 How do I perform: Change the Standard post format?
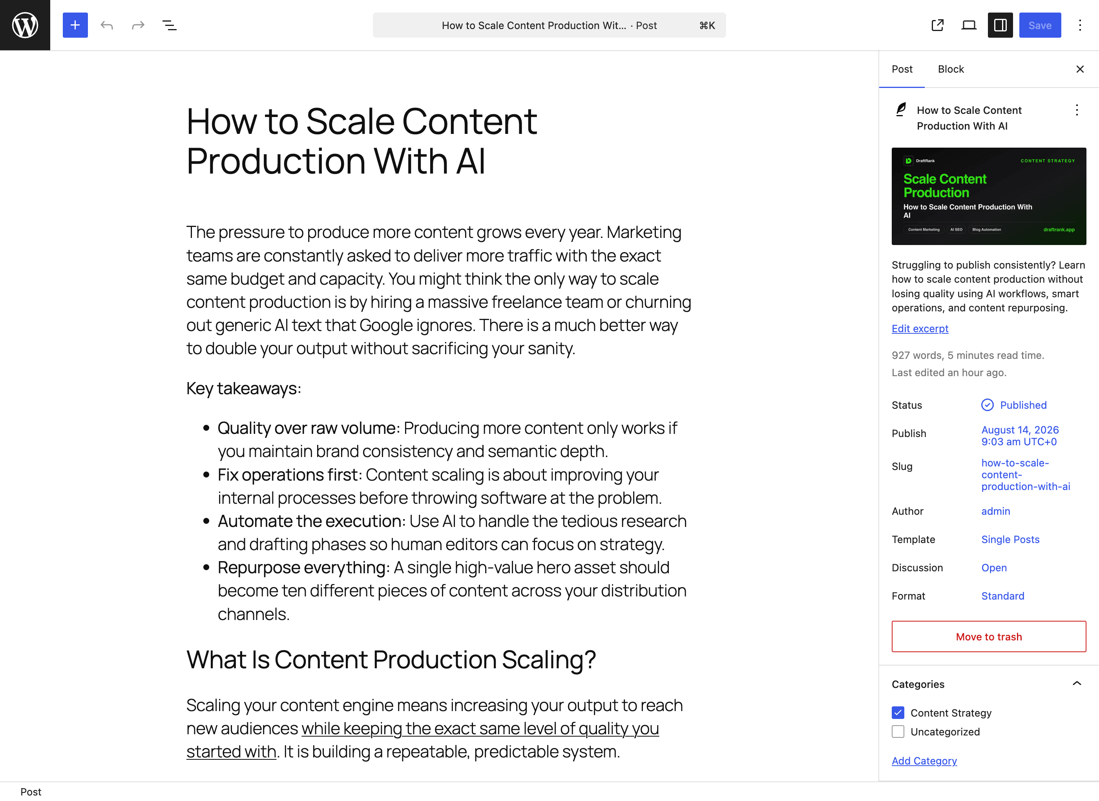pyautogui.click(x=1002, y=596)
